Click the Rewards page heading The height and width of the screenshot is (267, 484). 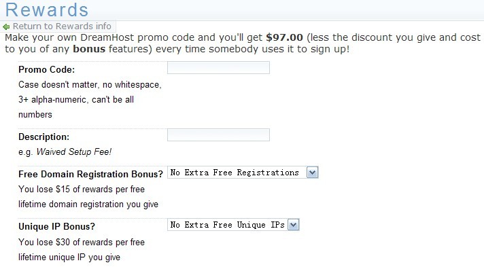point(47,10)
